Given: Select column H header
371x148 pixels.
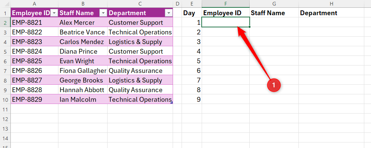Looking at the screenshot, I should pos(332,4).
